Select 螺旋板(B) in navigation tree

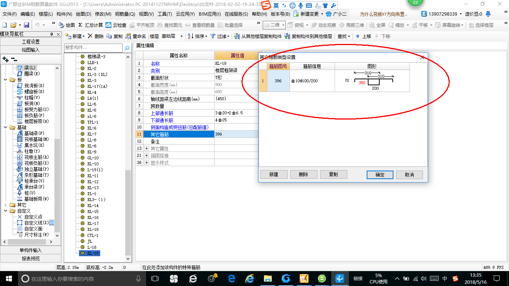(x=31, y=92)
